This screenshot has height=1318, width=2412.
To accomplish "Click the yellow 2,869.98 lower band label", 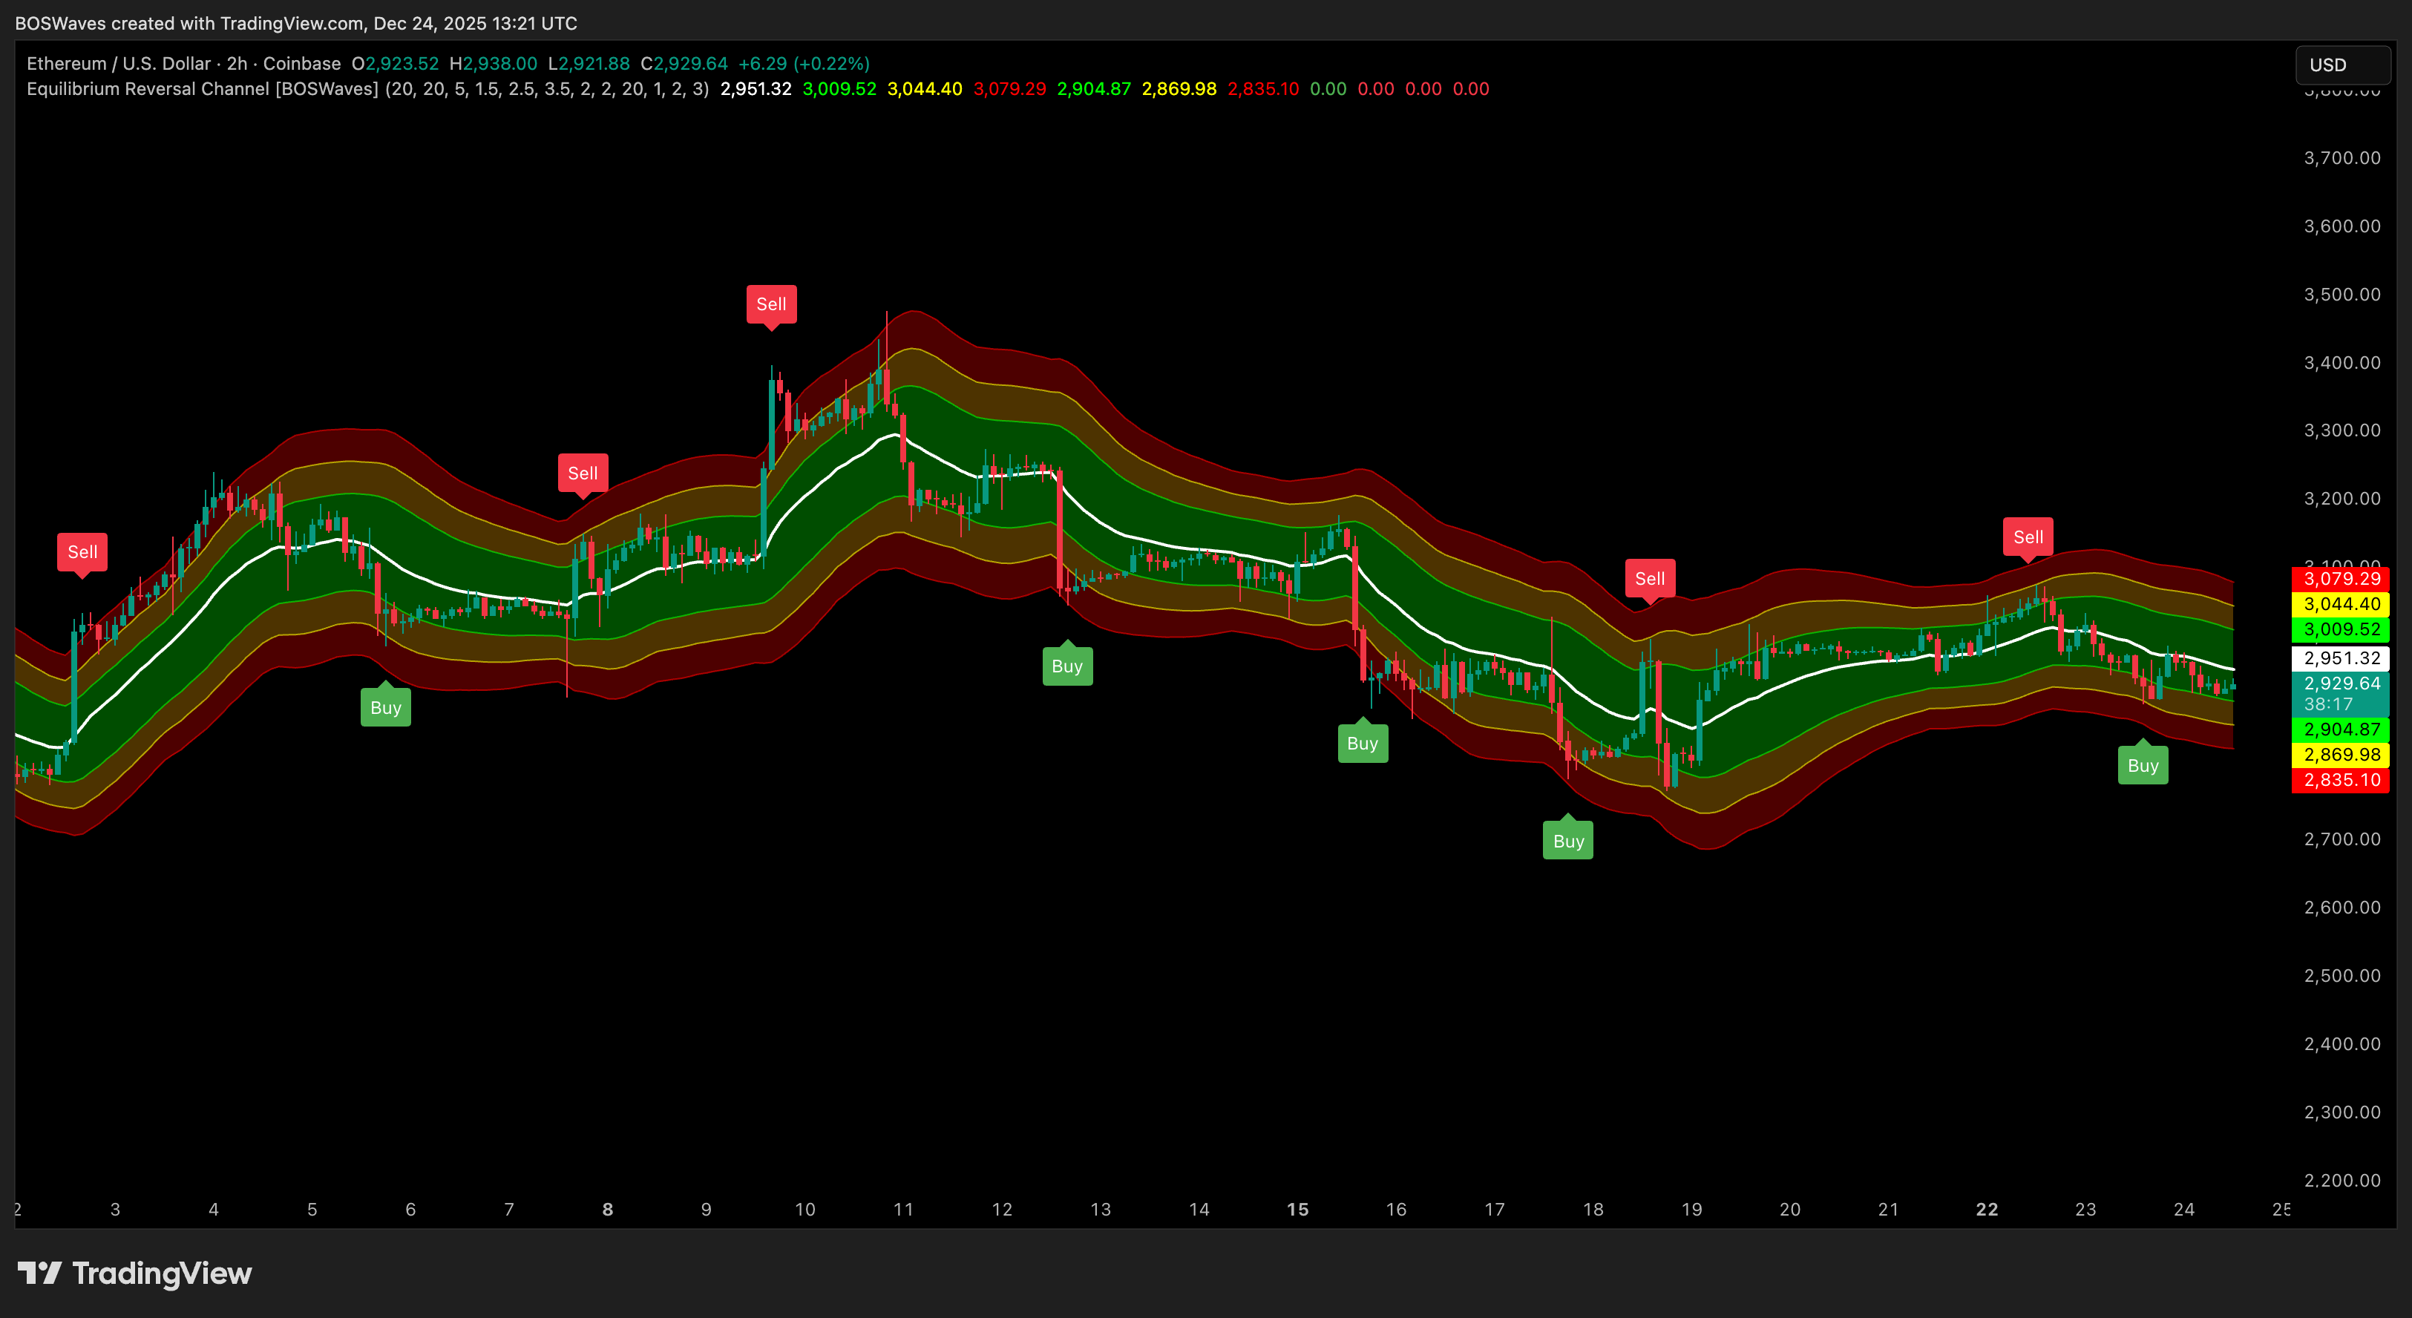I will 2341,755.
